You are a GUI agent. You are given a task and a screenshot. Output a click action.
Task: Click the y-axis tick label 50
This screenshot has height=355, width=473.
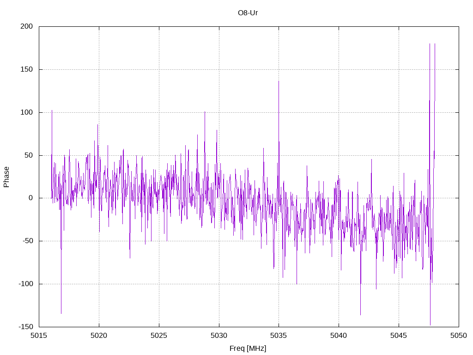coord(29,155)
